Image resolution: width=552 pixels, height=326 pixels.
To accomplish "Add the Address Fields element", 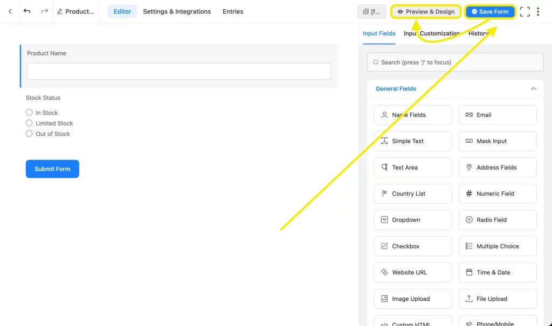I will click(x=497, y=168).
